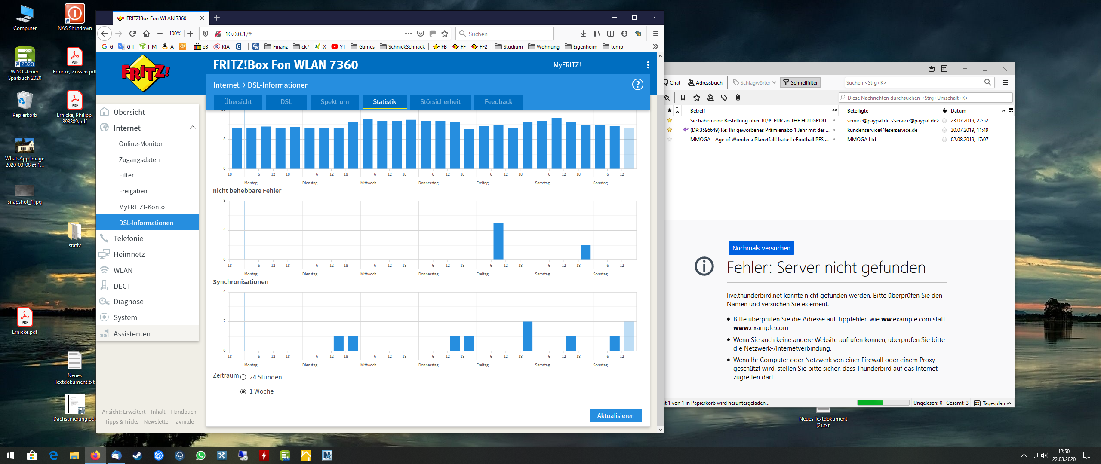Open Firefox downloads arrow icon
Image resolution: width=1101 pixels, height=464 pixels.
click(x=583, y=34)
